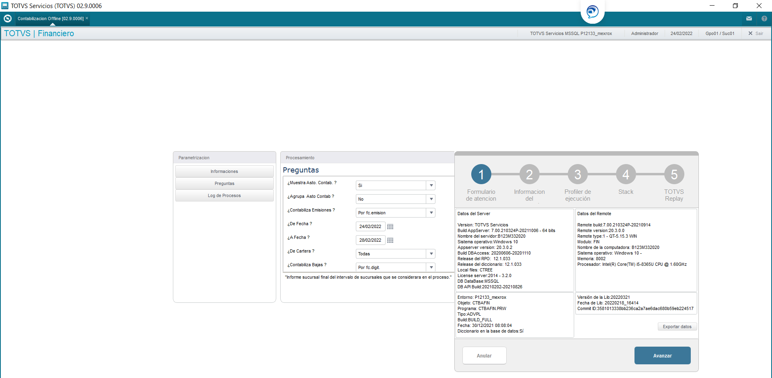
Task: Expand the Contabiliza Emisiones dropdown
Action: pyautogui.click(x=431, y=213)
